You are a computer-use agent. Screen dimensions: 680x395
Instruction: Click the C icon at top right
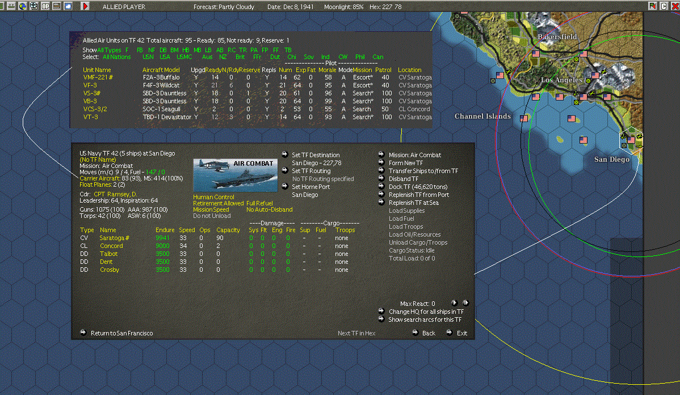point(664,6)
